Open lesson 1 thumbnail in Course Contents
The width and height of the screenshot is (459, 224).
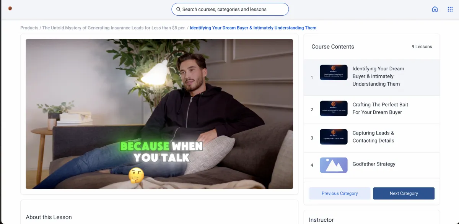334,73
